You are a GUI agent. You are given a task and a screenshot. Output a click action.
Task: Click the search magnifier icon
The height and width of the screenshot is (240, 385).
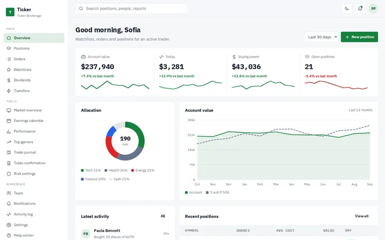pyautogui.click(x=81, y=9)
